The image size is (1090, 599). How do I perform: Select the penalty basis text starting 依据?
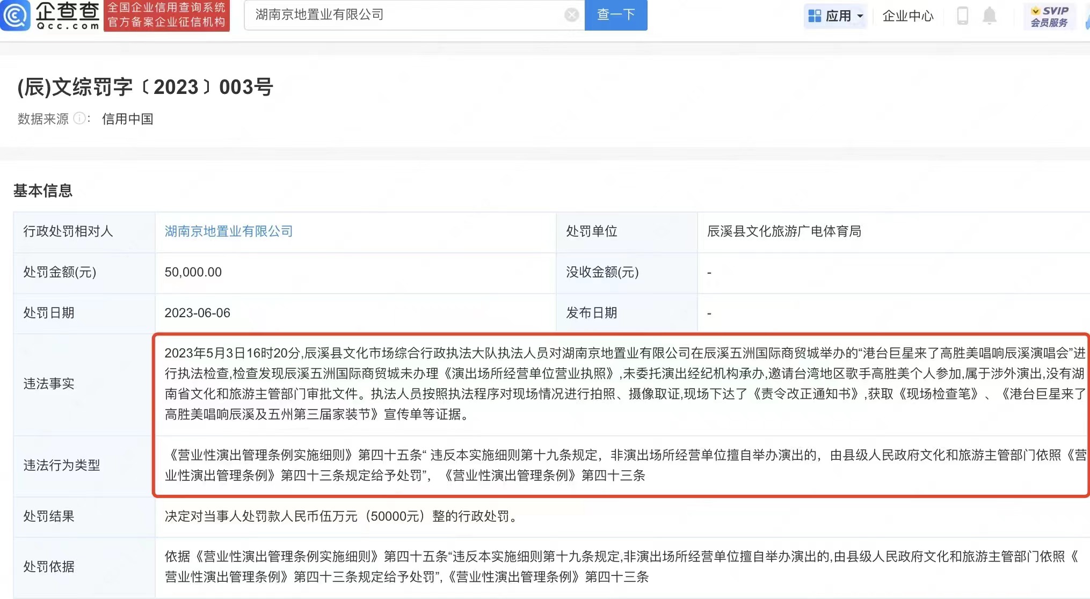tap(622, 567)
